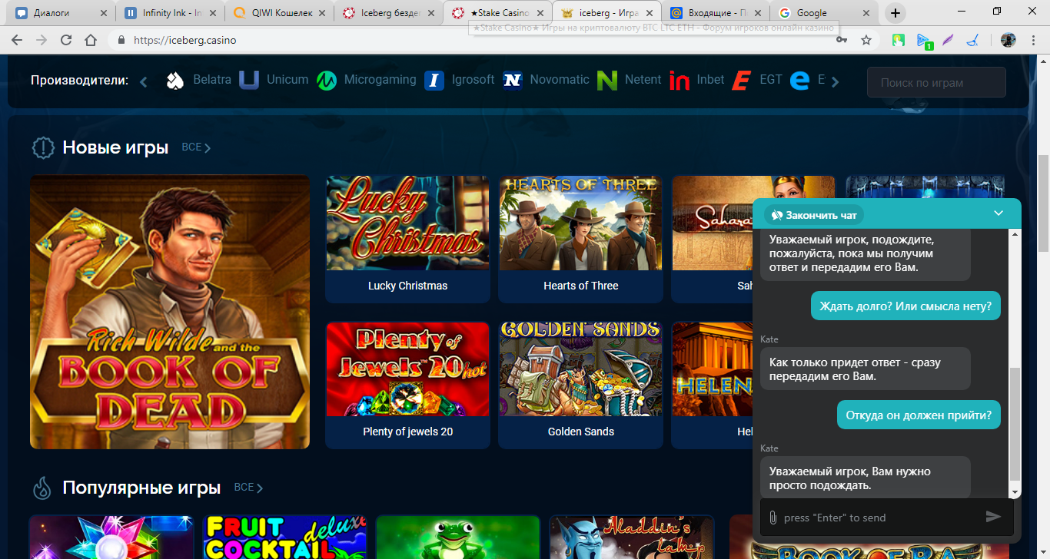Open the browser home page icon

pyautogui.click(x=91, y=40)
